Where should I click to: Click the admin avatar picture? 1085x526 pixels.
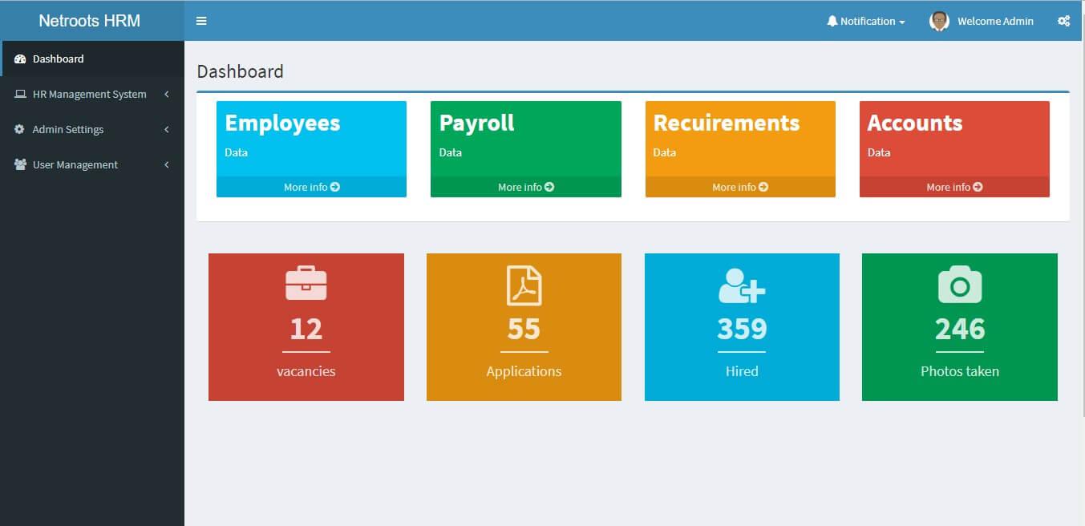coord(939,21)
